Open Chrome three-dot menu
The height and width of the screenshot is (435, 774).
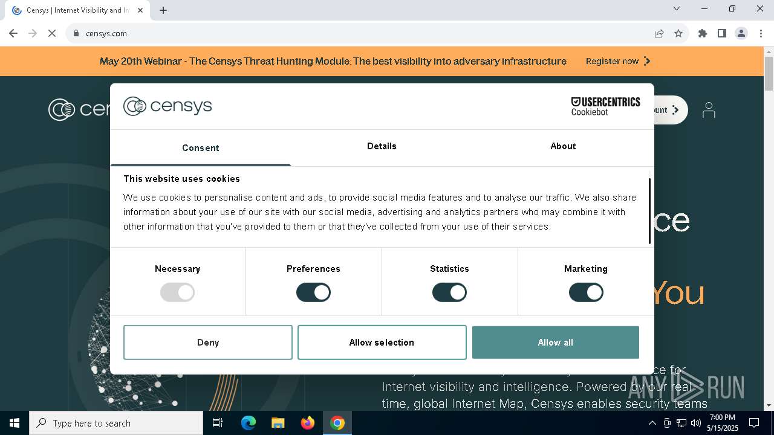tap(761, 33)
